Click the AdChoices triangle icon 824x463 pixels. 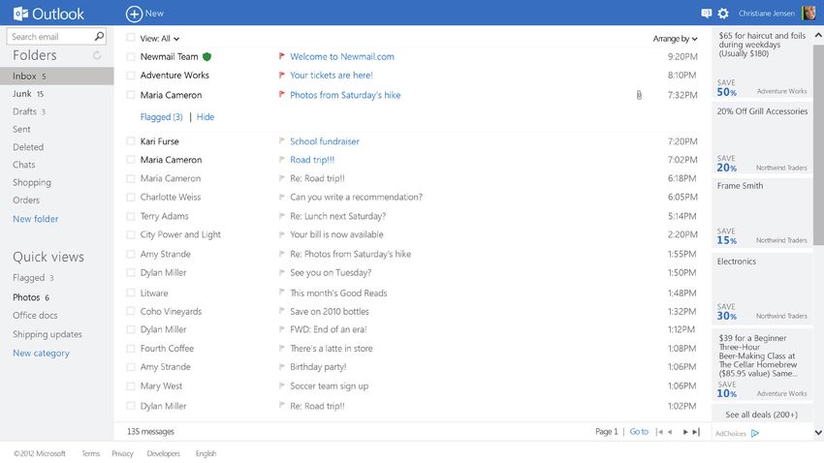755,433
